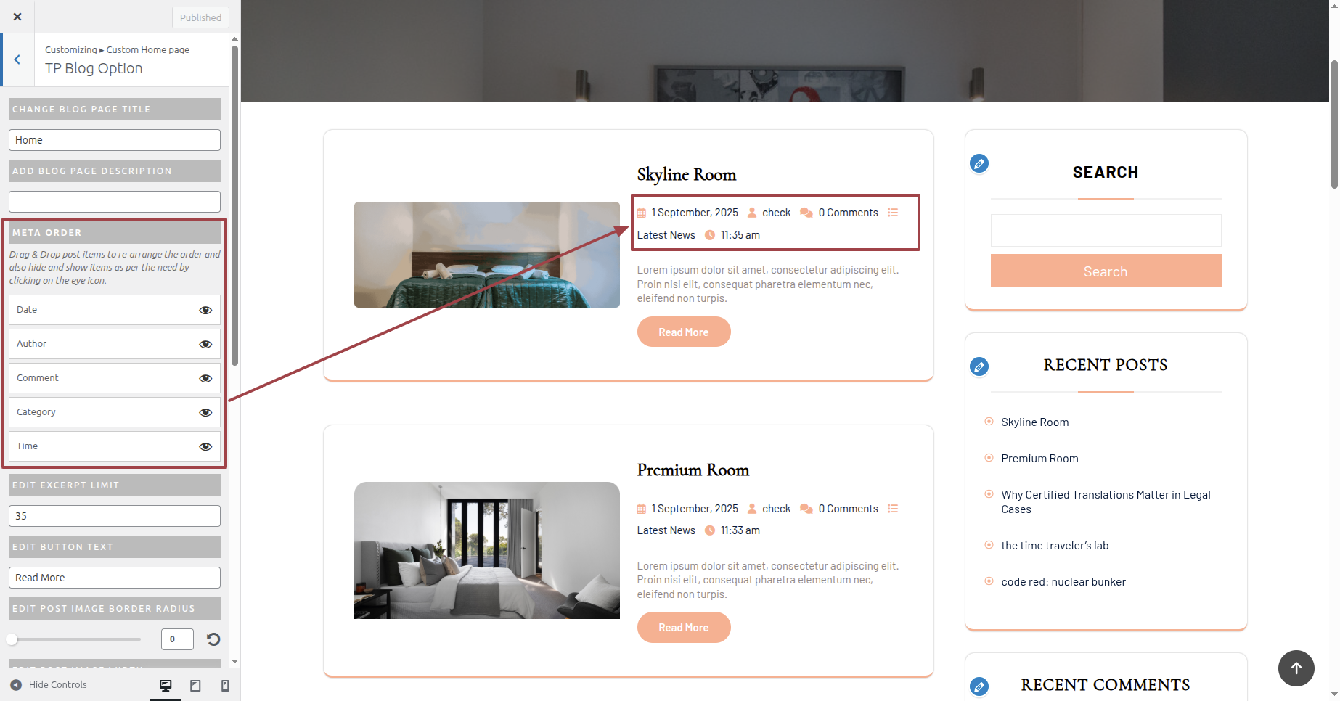The width and height of the screenshot is (1340, 701).
Task: Collapse sidebar with Hide Controls
Action: coord(49,685)
